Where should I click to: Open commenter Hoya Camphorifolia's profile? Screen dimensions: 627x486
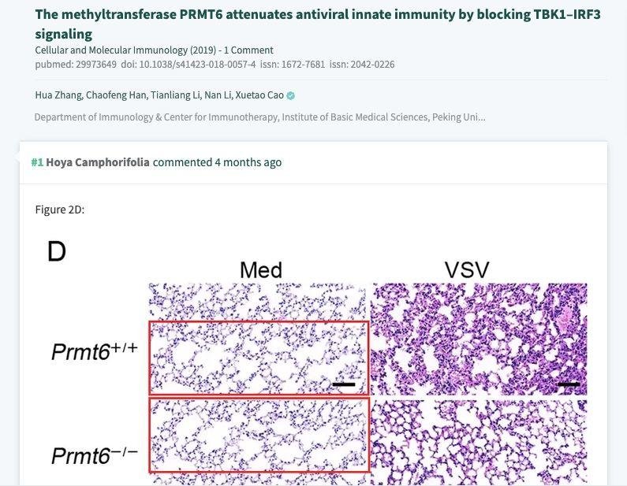[x=98, y=162]
